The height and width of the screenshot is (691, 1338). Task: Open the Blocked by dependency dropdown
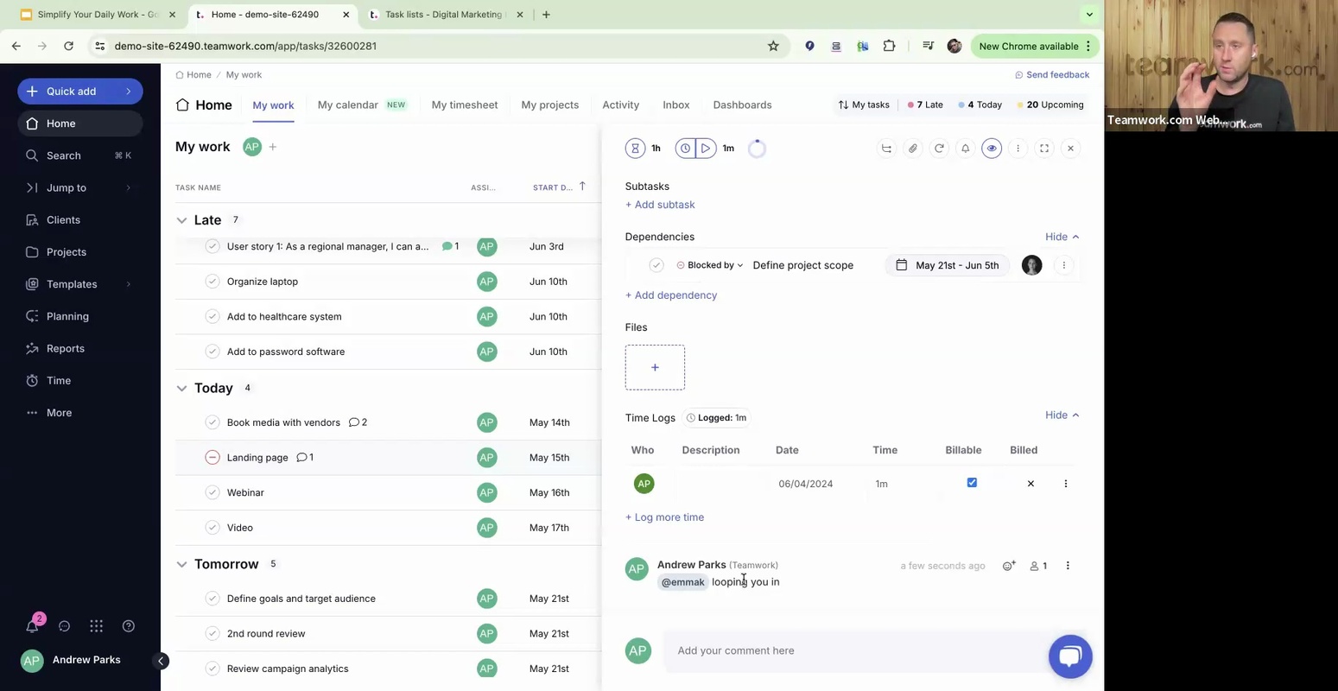[x=711, y=265]
